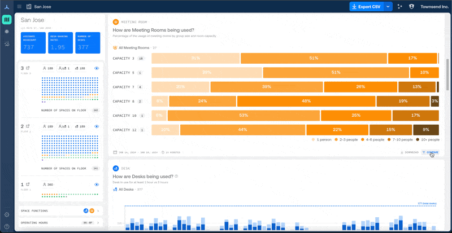Toggle visibility of floor 3
Image resolution: width=452 pixels, height=233 pixels.
[97, 68]
